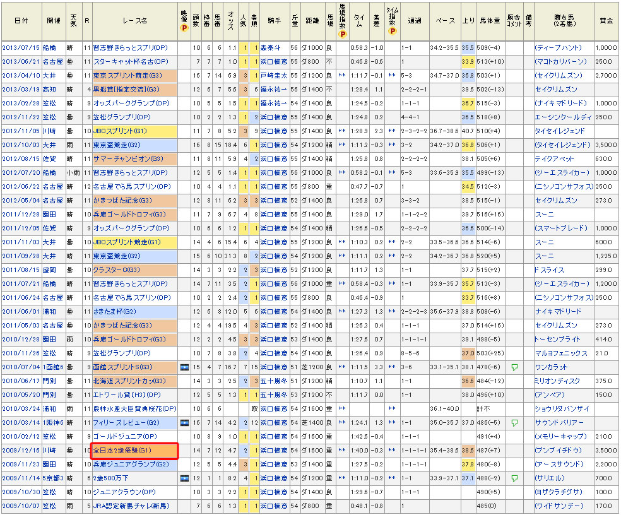Open jockey 森泰斗 profile
The height and width of the screenshot is (515, 621).
click(270, 48)
